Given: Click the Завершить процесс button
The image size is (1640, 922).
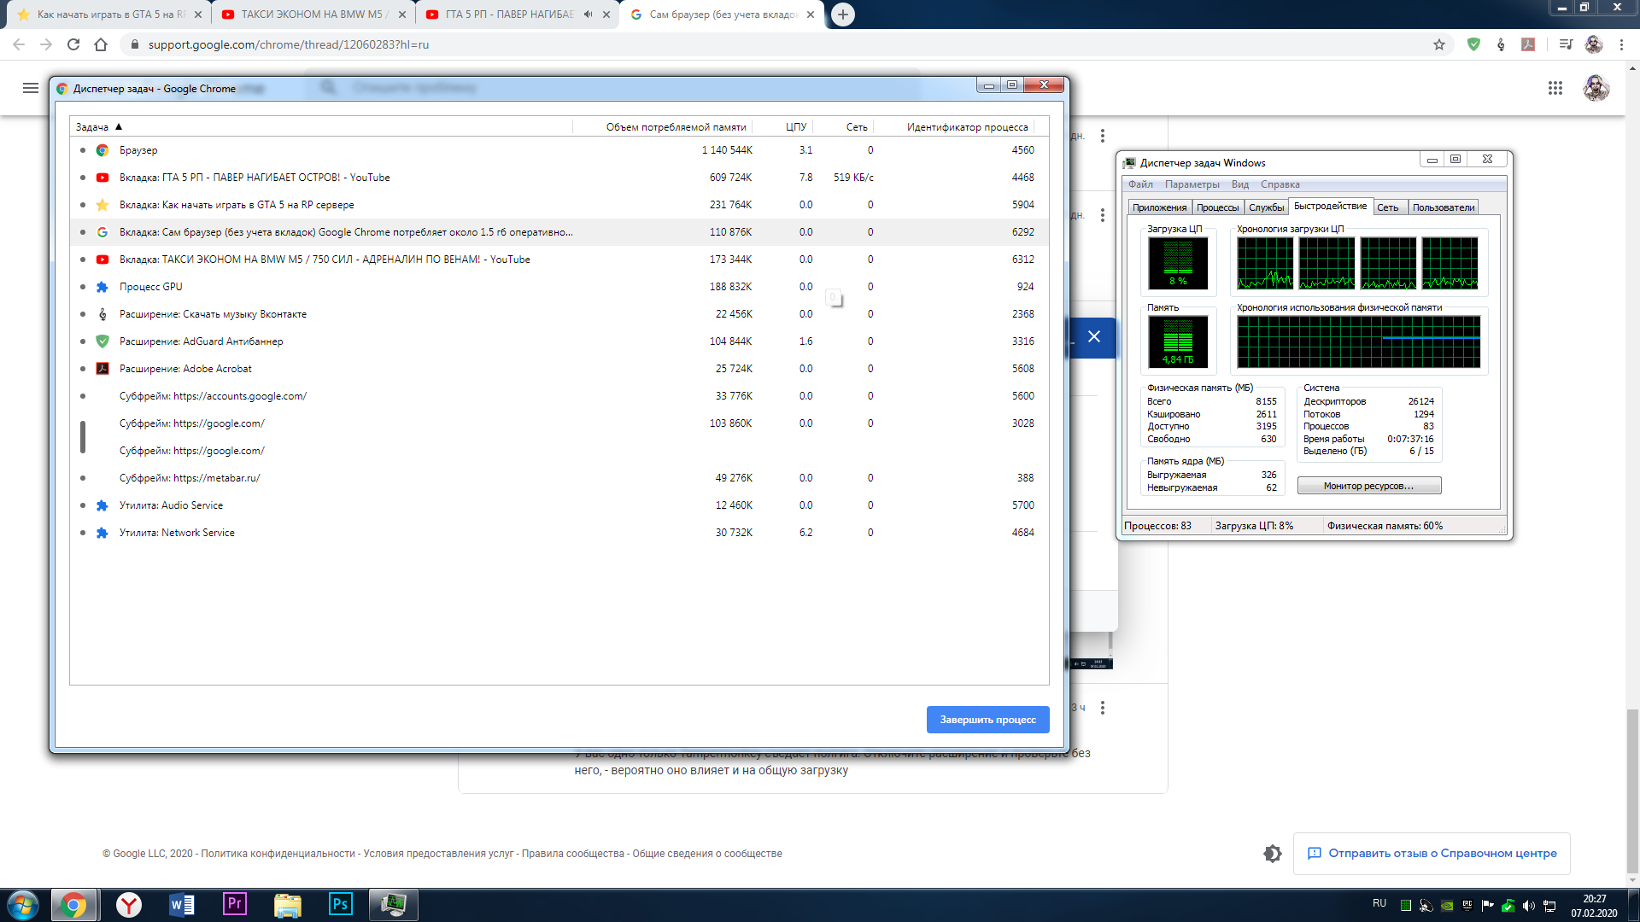Looking at the screenshot, I should [x=987, y=720].
